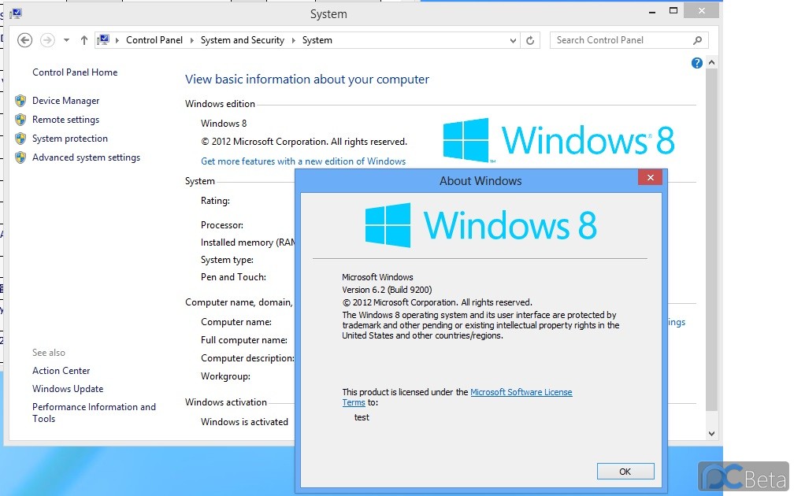Select Control Panel in breadcrumb
This screenshot has width=794, height=496.
[x=154, y=40]
